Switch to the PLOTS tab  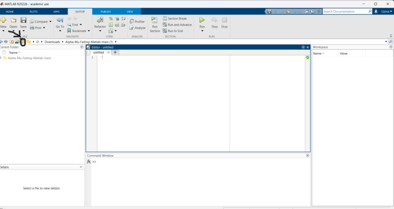click(x=33, y=12)
